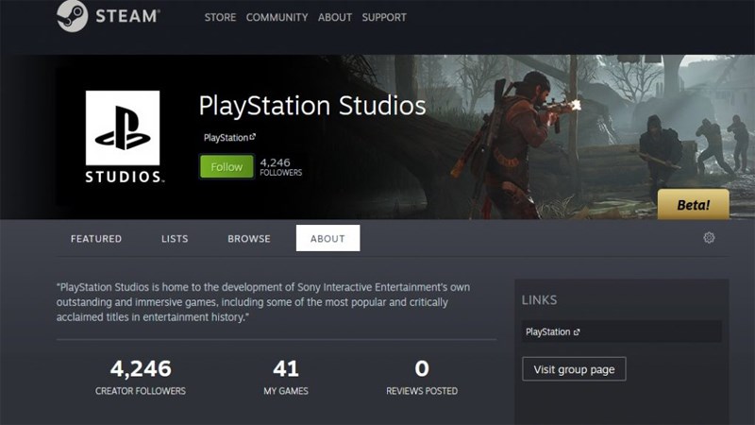This screenshot has width=755, height=425.
Task: Click the 4,246 FOLLOWERS count beside Follow
Action: (x=280, y=167)
